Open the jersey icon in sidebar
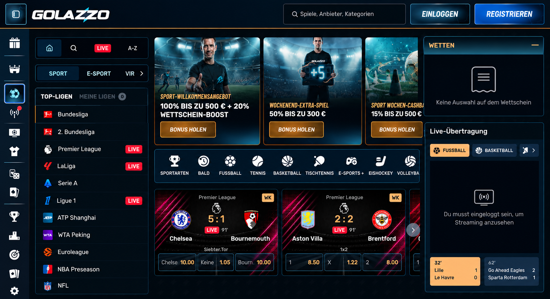Screen dimensions: 550x299 pos(15,151)
